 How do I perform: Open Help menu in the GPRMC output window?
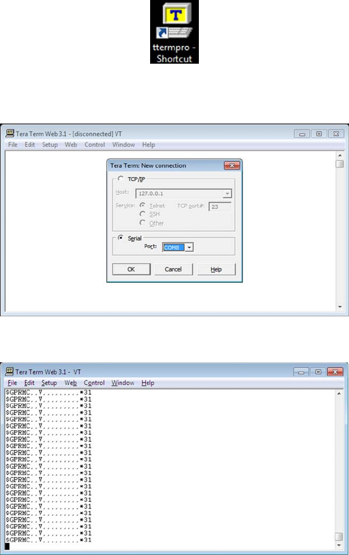148,383
